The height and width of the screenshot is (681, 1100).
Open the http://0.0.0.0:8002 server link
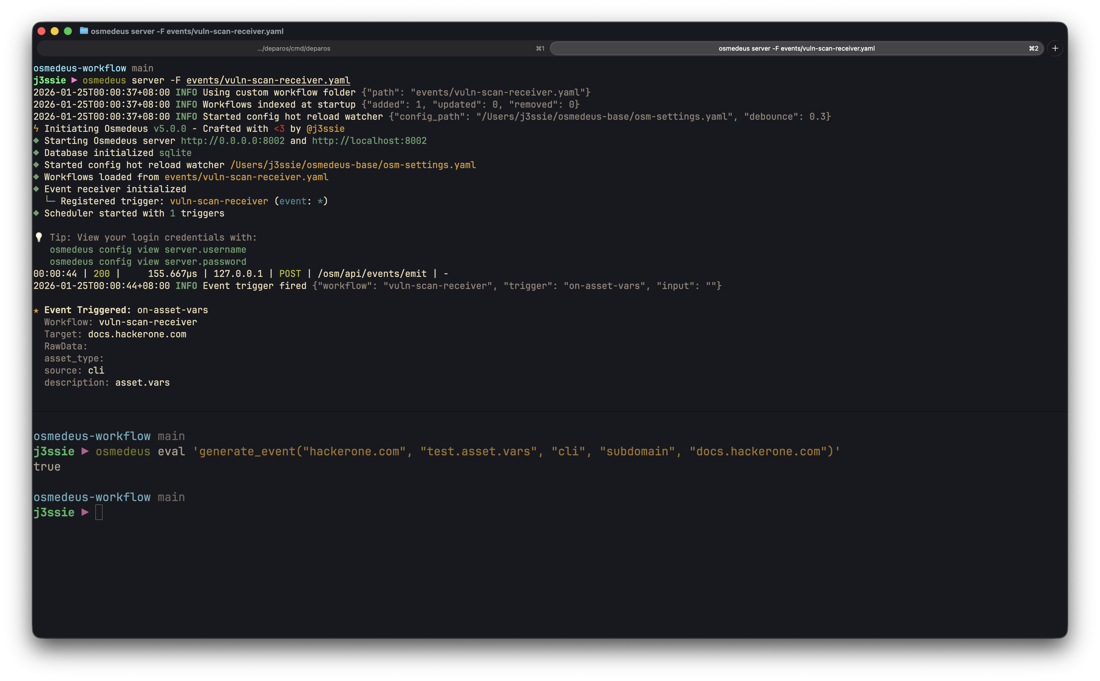point(233,140)
